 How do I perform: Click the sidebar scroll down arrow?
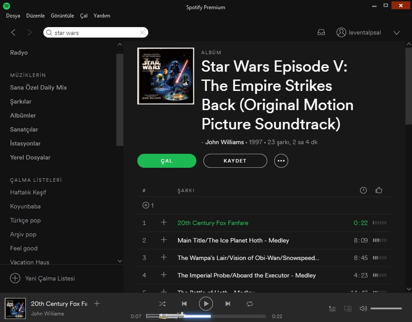pyautogui.click(x=120, y=261)
